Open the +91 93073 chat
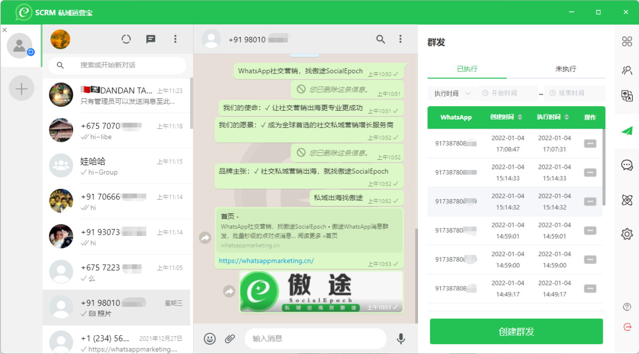This screenshot has height=354, width=639. 116,237
